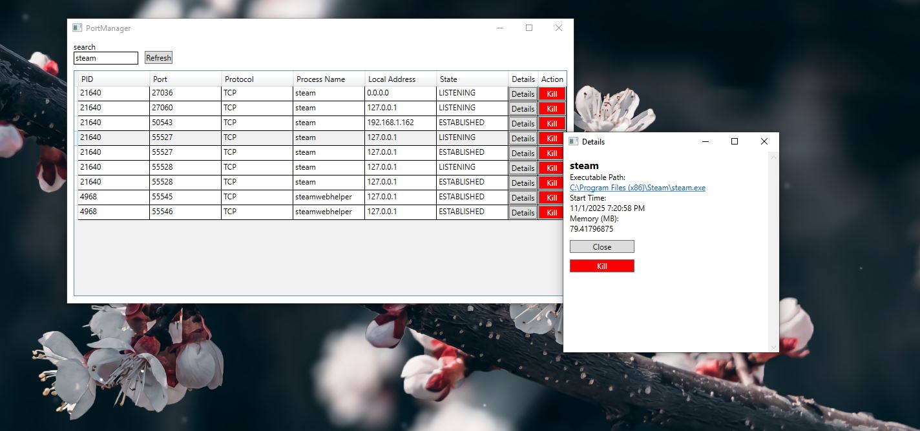This screenshot has width=920, height=431.
Task: Open details for port 27060 row
Action: (523, 108)
